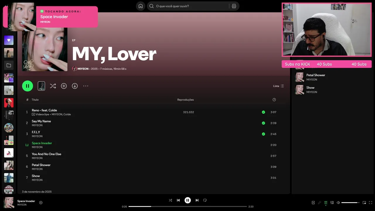The image size is (375, 211).
Task: Open the Lyrics microphone icon
Action: click(319, 203)
